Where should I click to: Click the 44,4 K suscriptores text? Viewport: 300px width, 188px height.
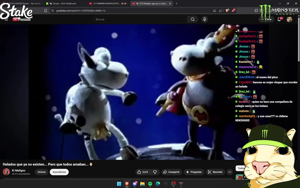21,174
